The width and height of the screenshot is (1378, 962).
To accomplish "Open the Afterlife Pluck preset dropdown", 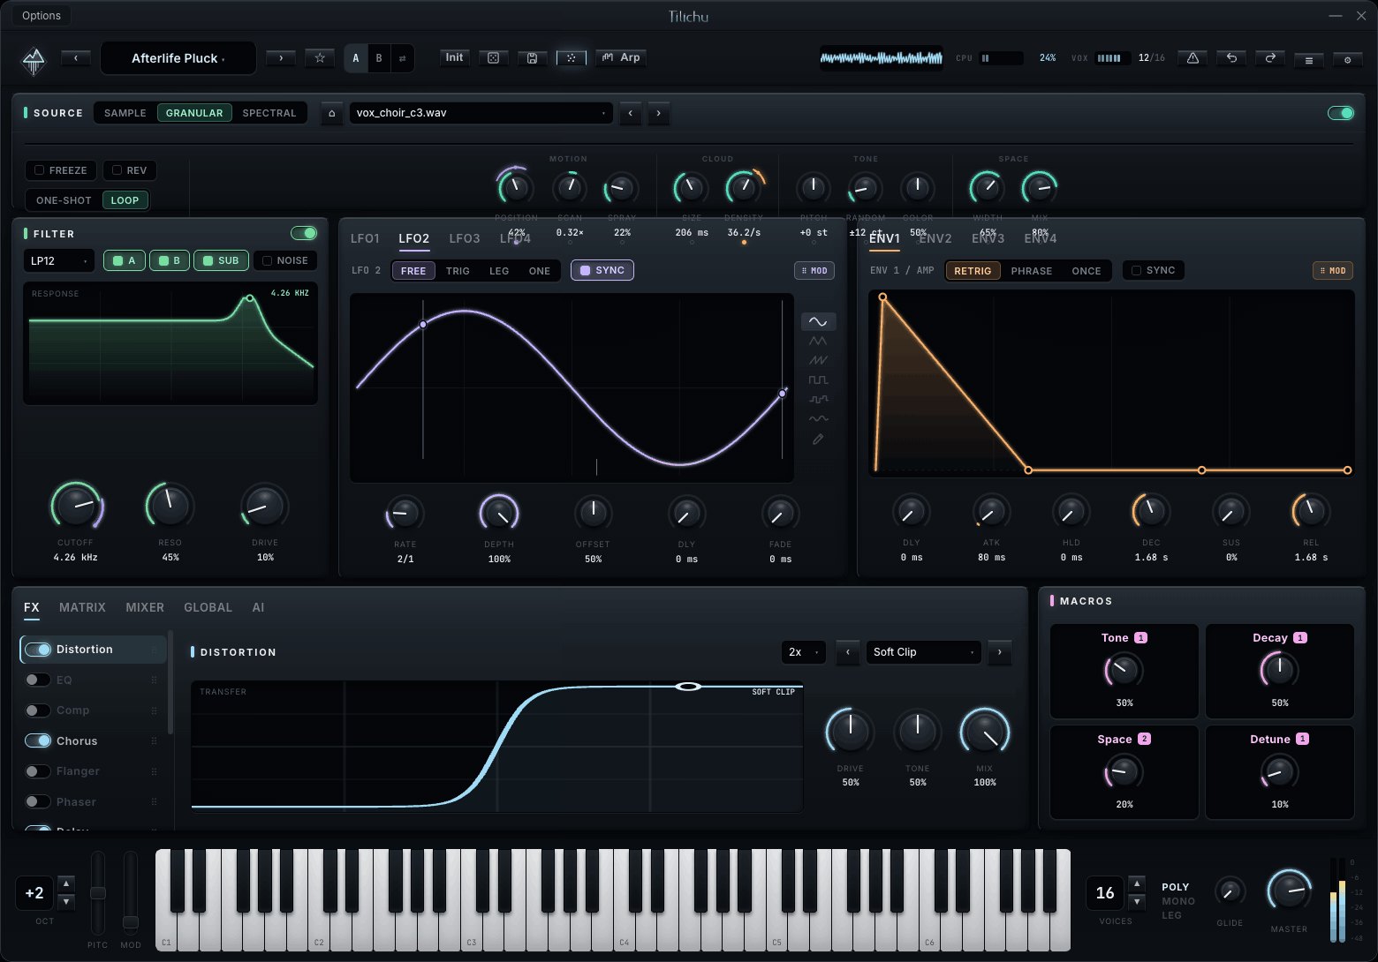I will tap(178, 58).
